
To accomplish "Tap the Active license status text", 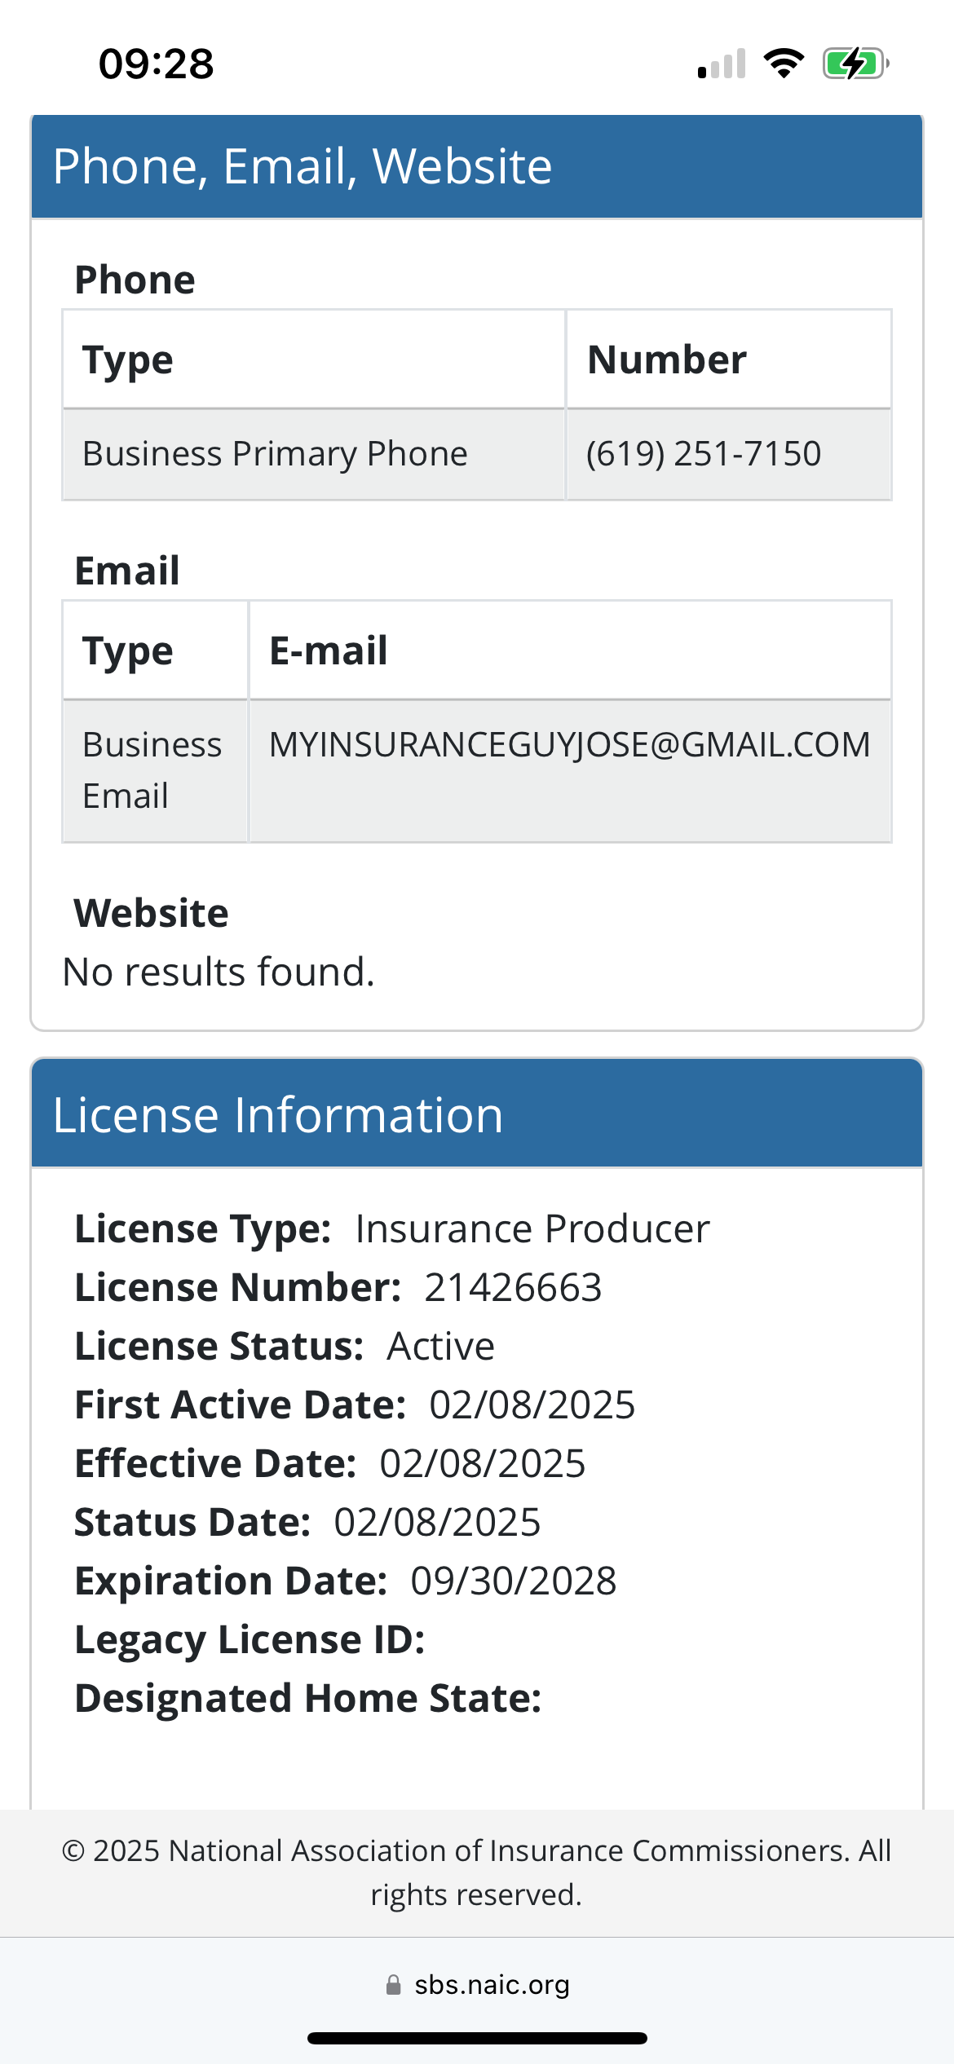I will click(x=440, y=1347).
